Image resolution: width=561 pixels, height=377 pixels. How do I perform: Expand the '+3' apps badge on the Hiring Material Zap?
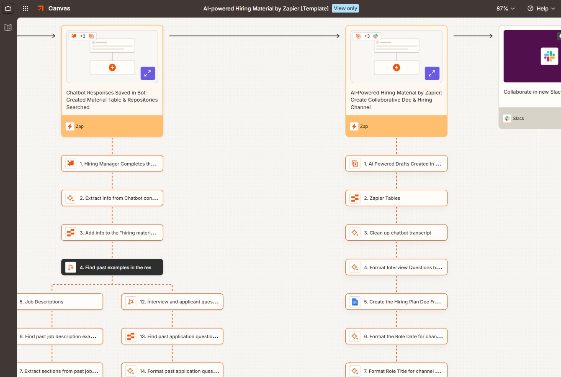[x=366, y=36]
